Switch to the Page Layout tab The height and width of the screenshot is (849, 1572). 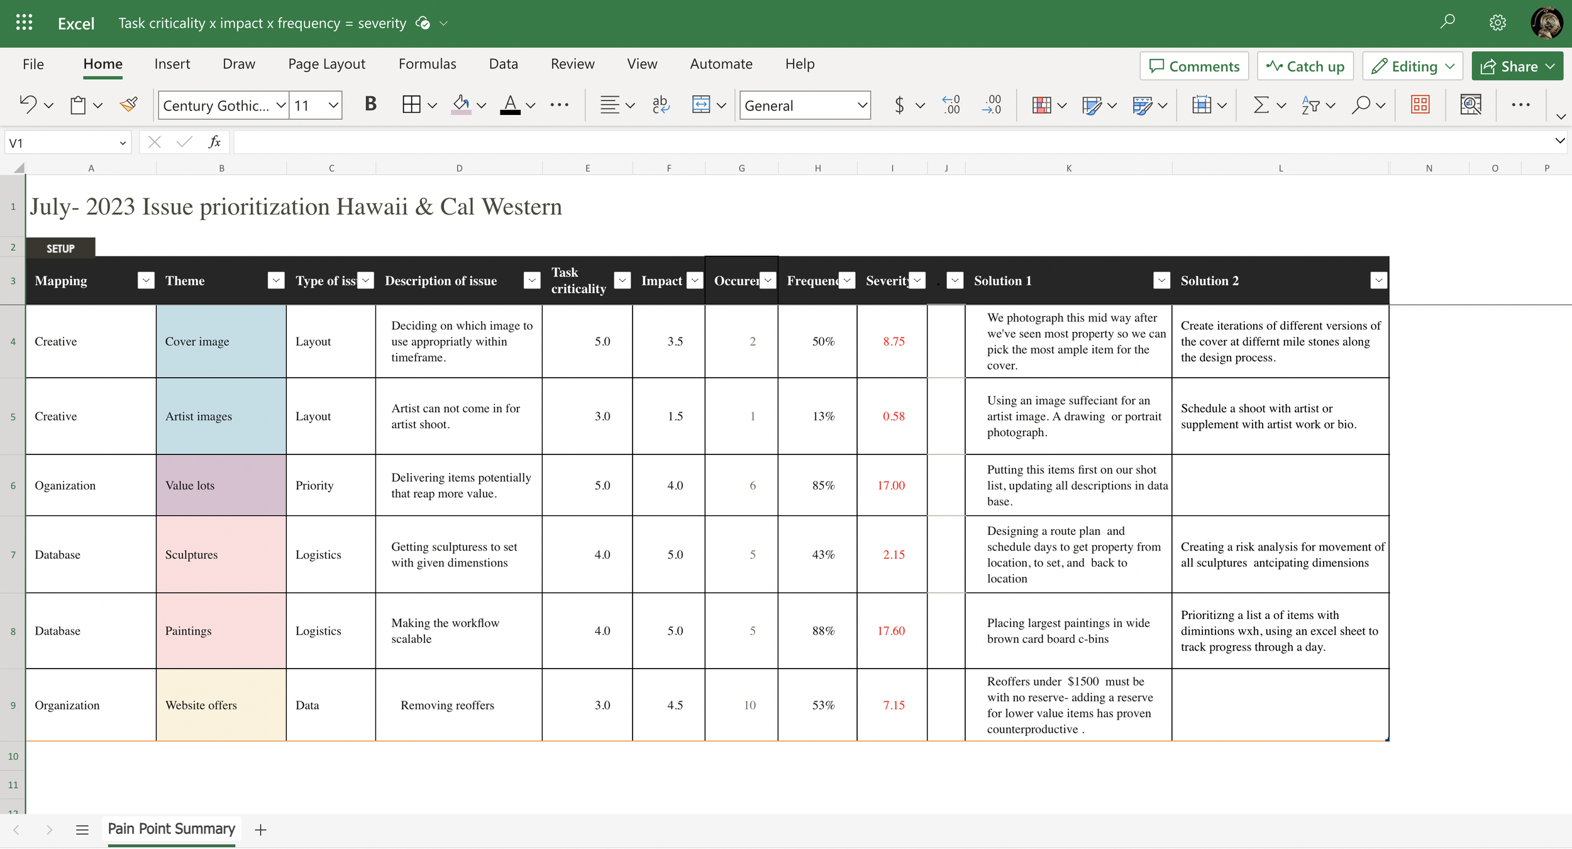[326, 64]
